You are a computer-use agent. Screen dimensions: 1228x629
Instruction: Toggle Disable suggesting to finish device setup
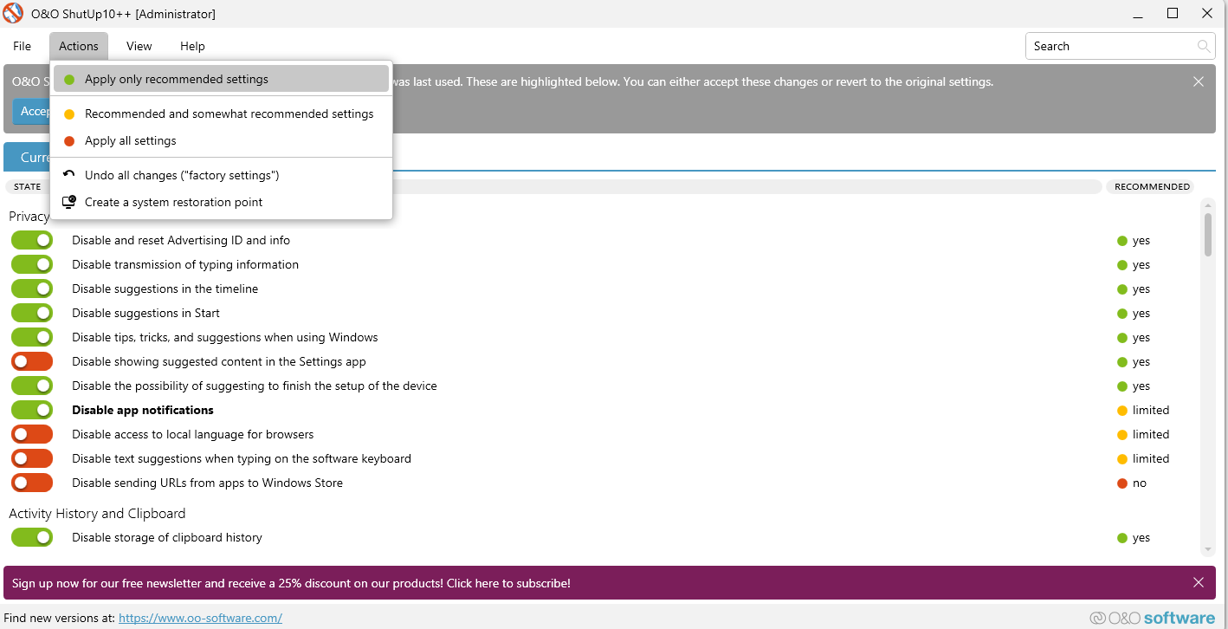point(32,386)
